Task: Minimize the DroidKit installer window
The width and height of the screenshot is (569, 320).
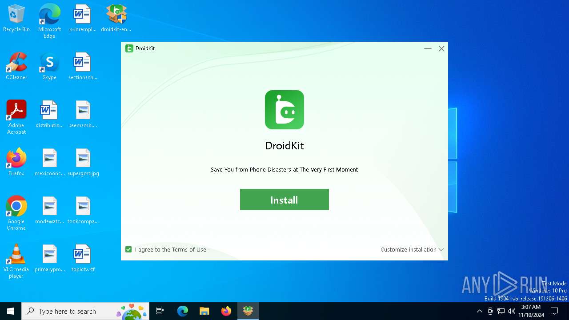Action: point(428,48)
